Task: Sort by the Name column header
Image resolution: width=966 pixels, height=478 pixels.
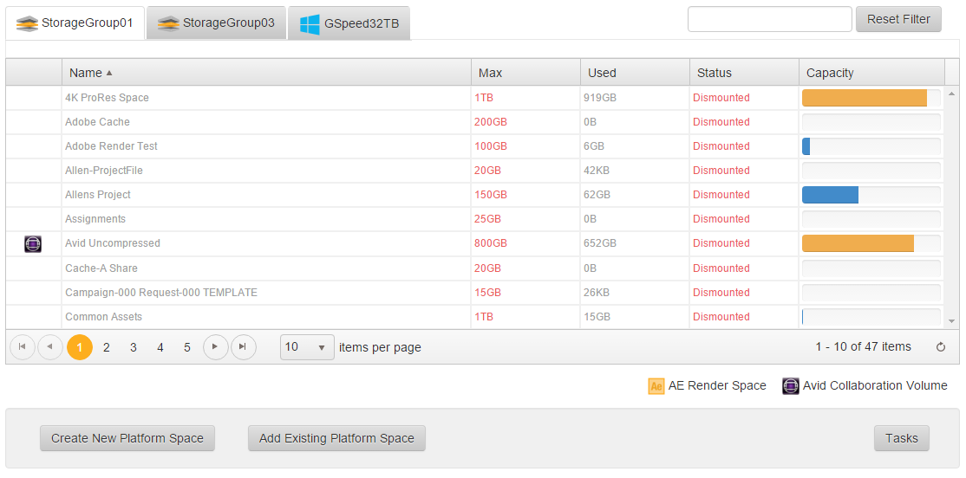Action: pos(266,73)
